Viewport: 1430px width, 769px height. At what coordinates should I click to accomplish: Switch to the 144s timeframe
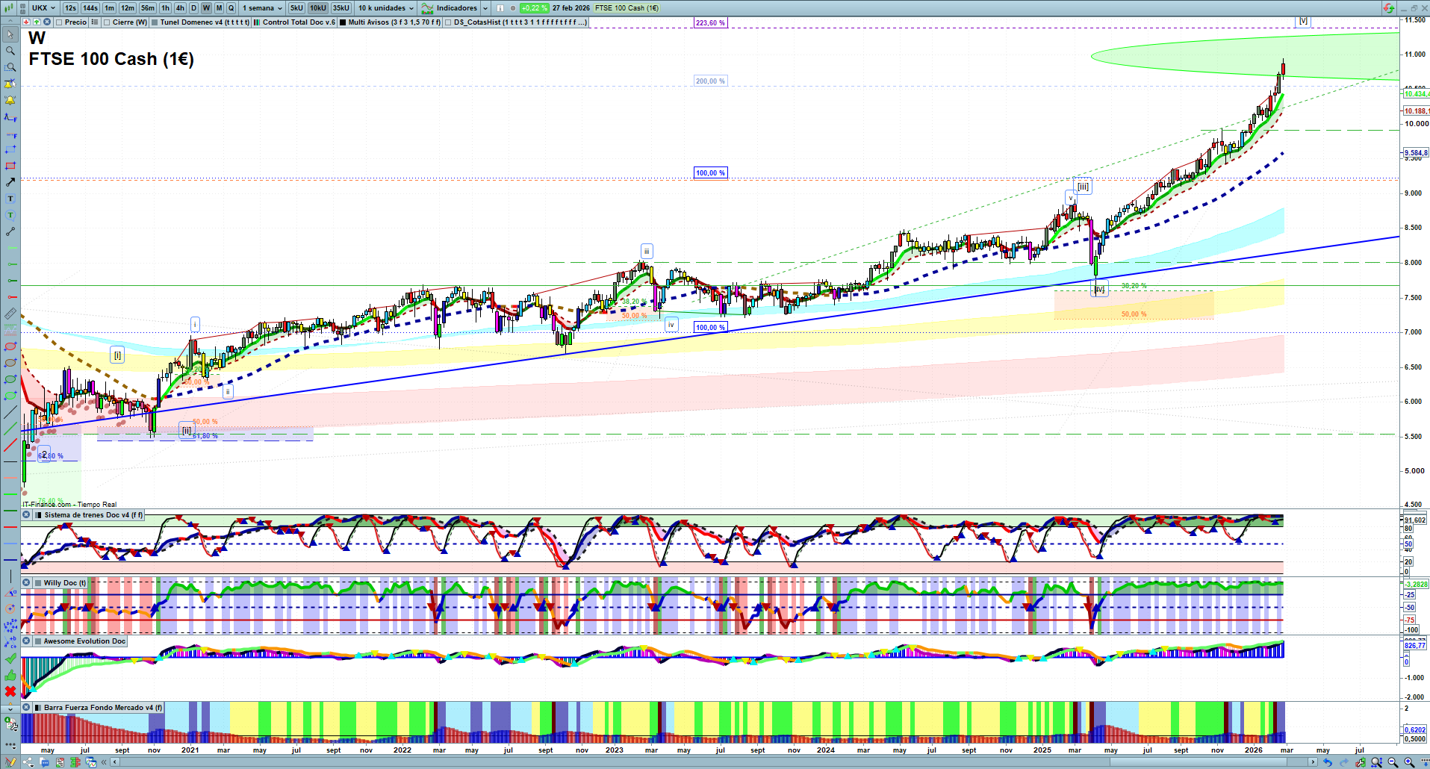90,8
